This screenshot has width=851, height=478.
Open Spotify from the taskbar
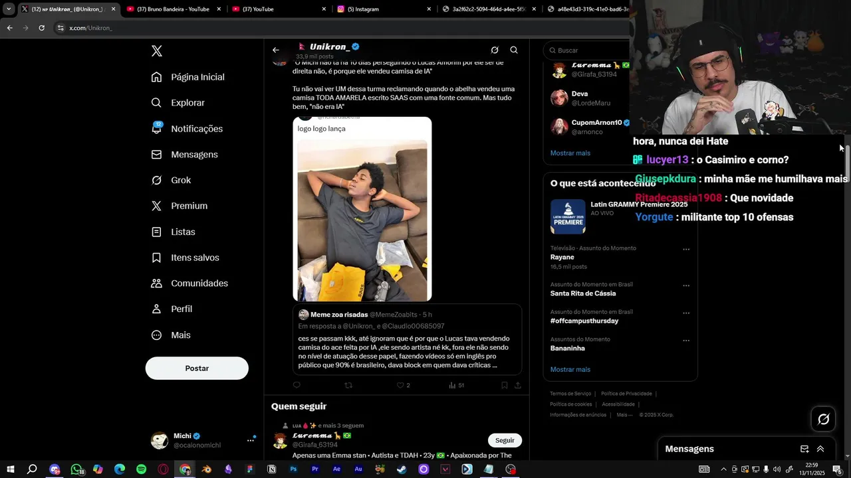(141, 469)
